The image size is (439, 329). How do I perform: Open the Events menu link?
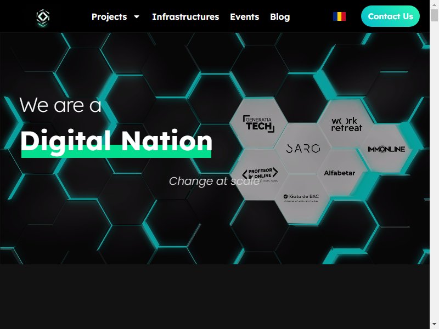[x=245, y=17]
